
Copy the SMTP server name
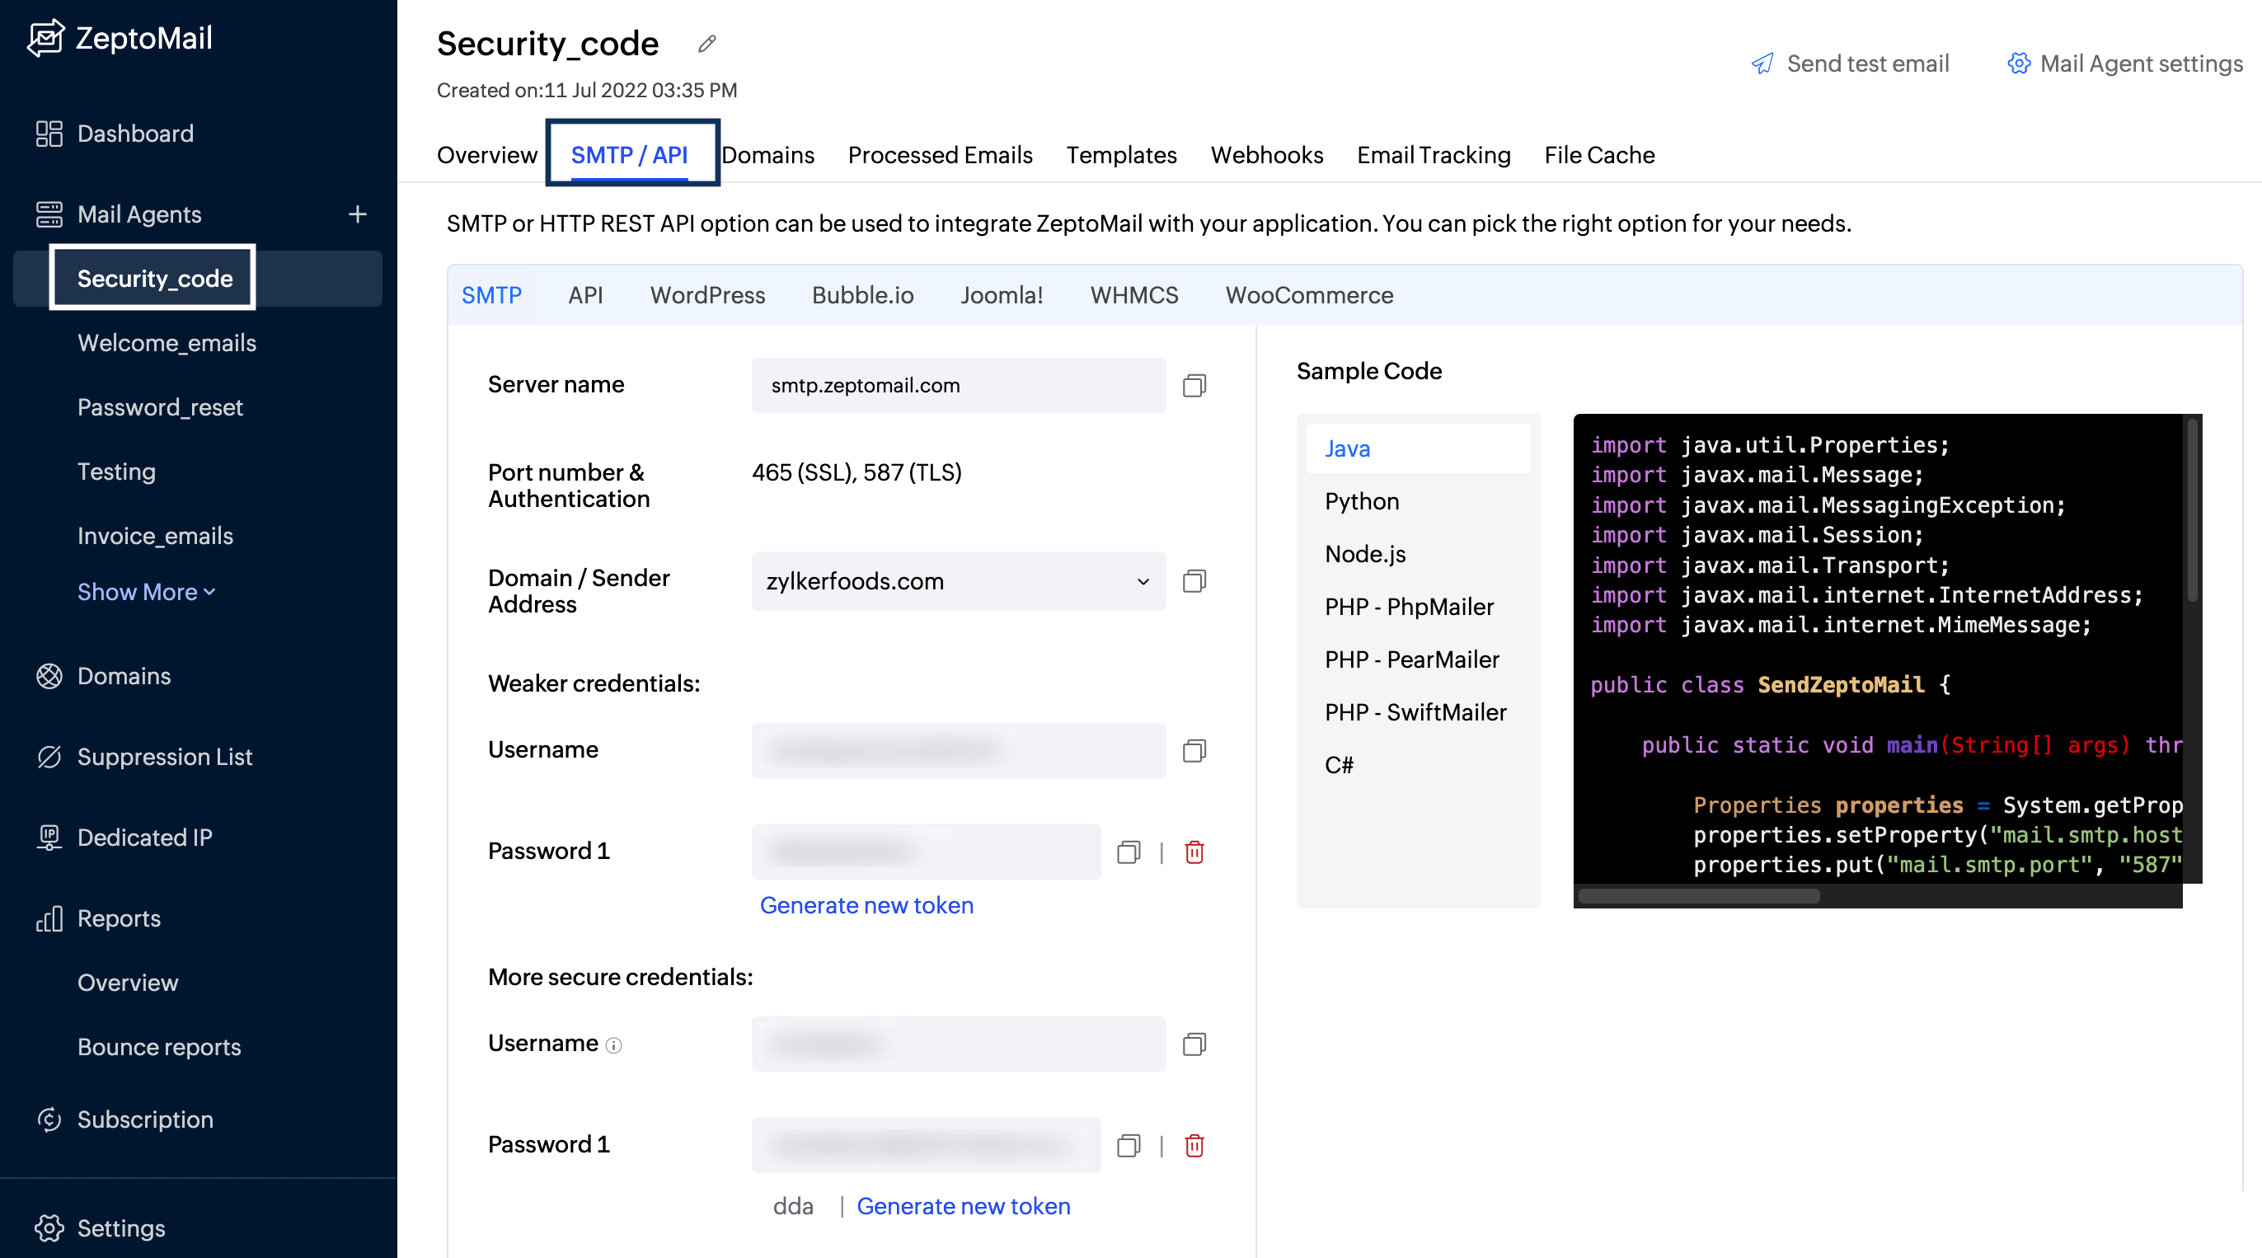[1194, 385]
